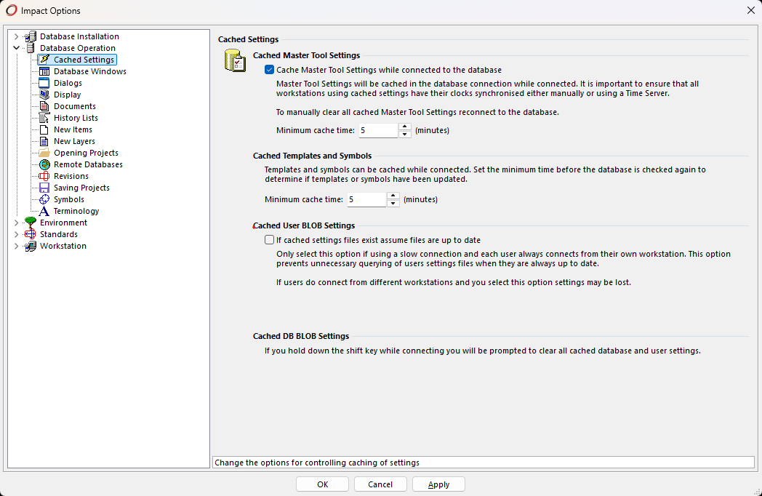Increase Master Tool minimum cache time

click(405, 127)
